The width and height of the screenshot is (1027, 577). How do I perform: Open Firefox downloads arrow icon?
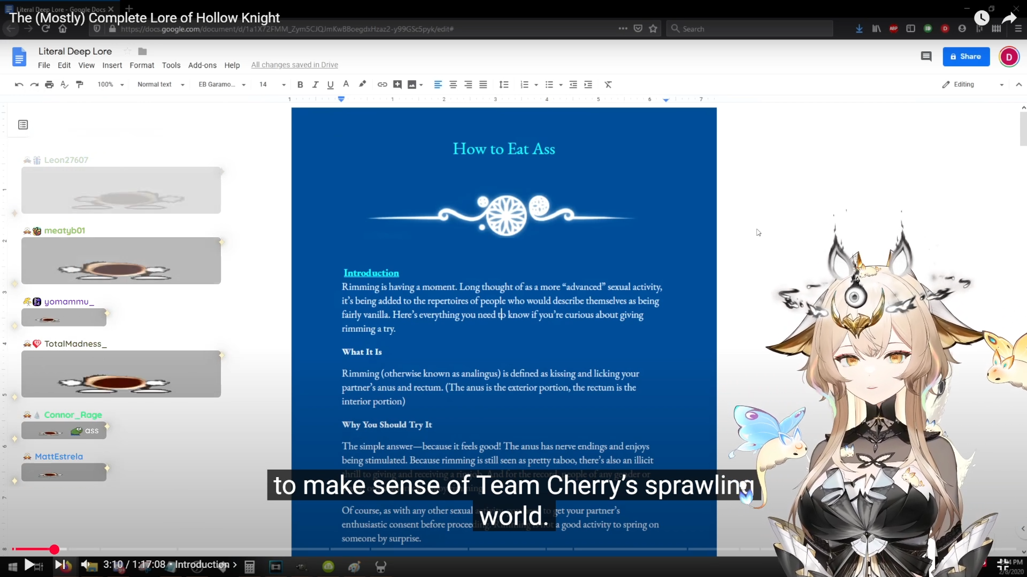859,29
